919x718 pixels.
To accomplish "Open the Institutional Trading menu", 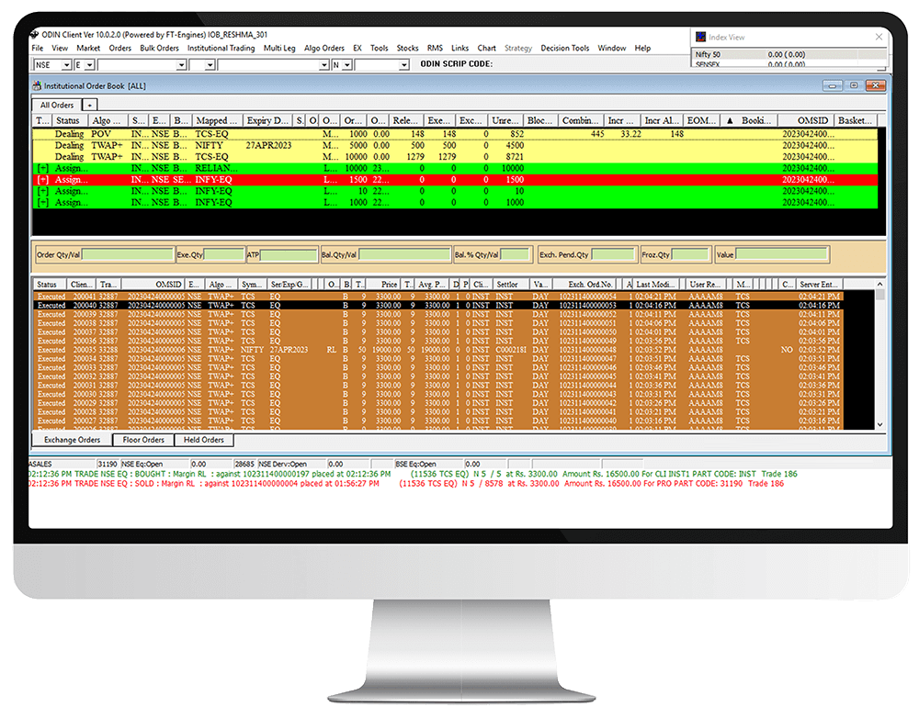I will coord(221,48).
